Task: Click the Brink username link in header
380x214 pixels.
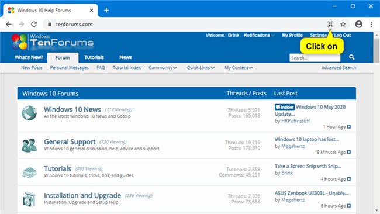Action: (233, 36)
